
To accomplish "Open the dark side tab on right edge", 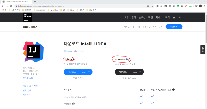I will click(x=203, y=50).
